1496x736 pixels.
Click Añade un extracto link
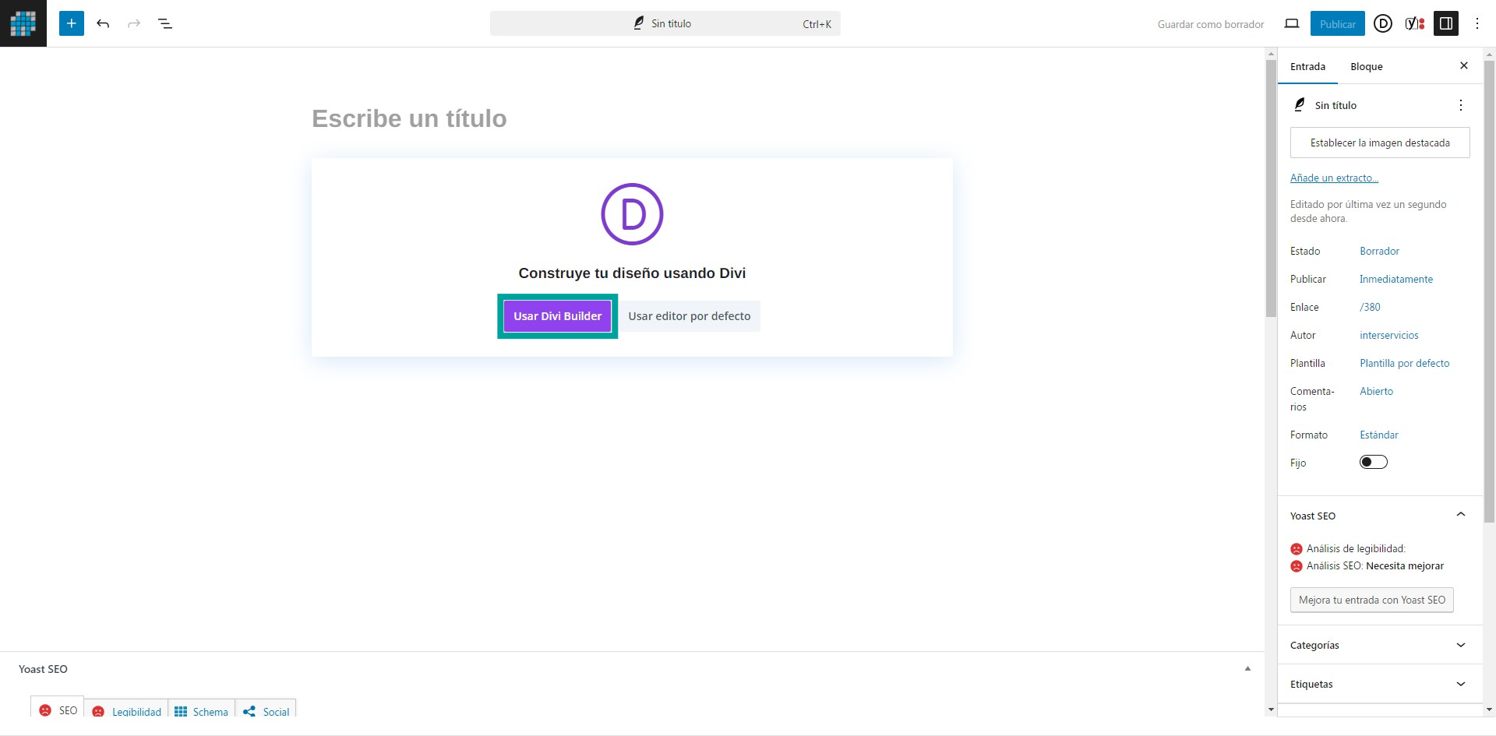(x=1334, y=178)
